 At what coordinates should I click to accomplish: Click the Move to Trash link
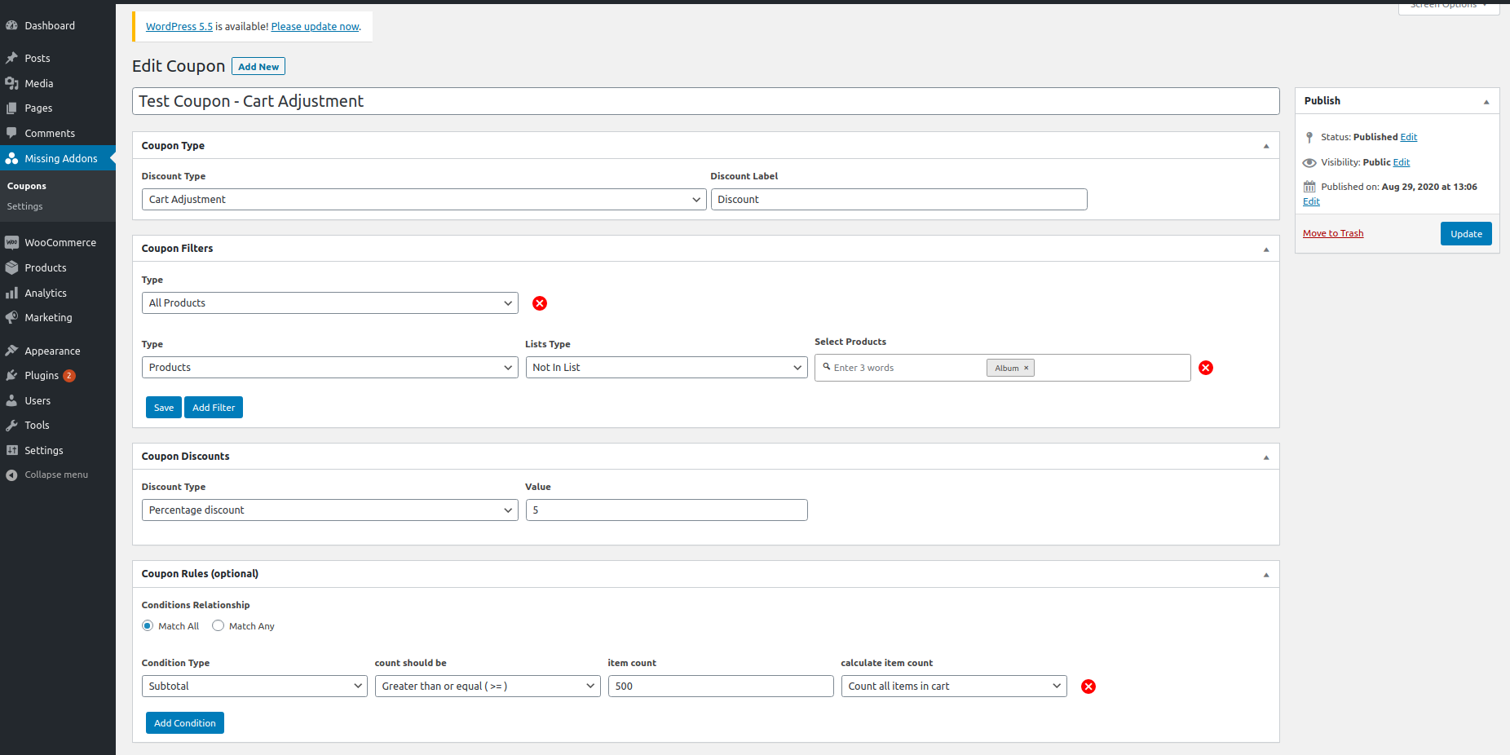click(1333, 234)
